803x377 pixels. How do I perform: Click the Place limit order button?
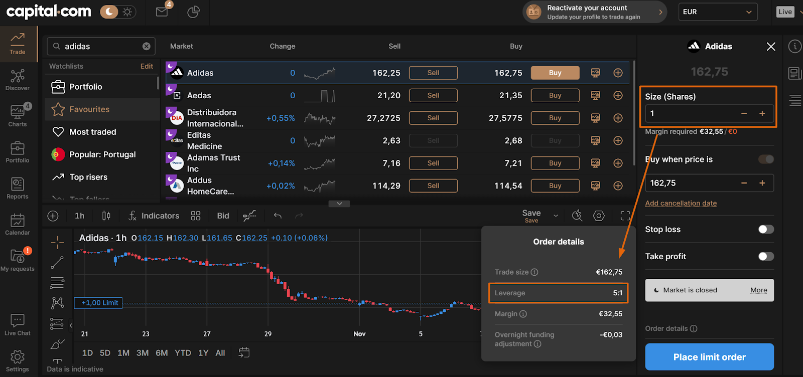pyautogui.click(x=709, y=357)
